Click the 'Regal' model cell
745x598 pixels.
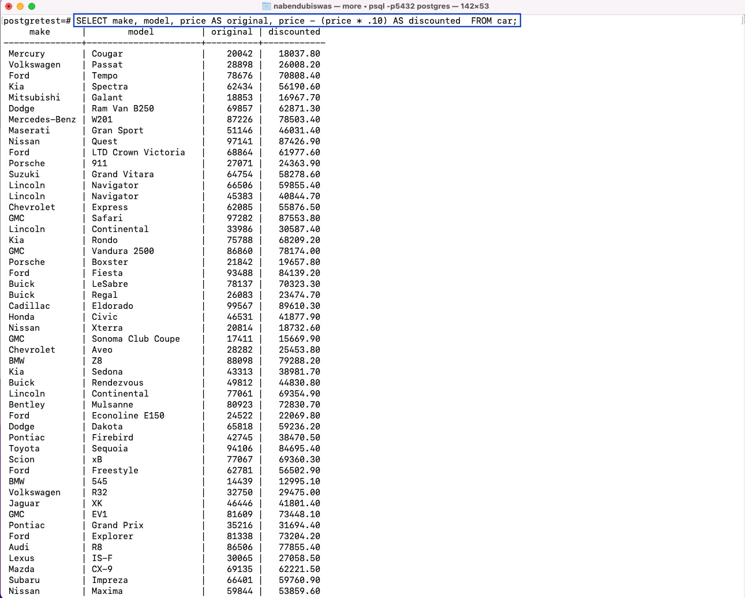point(104,295)
